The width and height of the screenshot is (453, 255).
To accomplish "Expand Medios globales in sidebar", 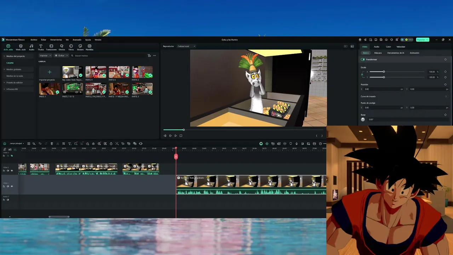I will (4, 69).
